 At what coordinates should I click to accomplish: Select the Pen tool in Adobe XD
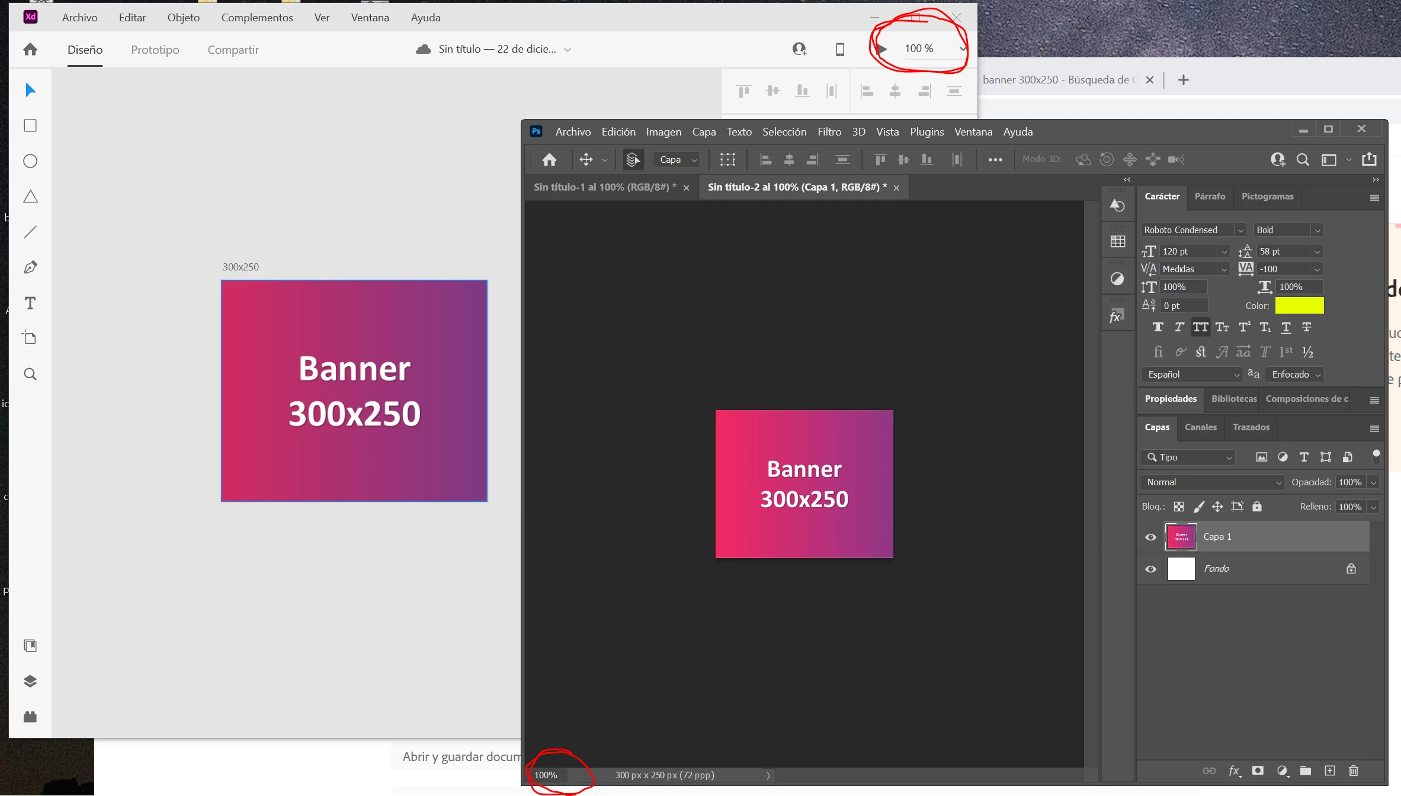[30, 268]
